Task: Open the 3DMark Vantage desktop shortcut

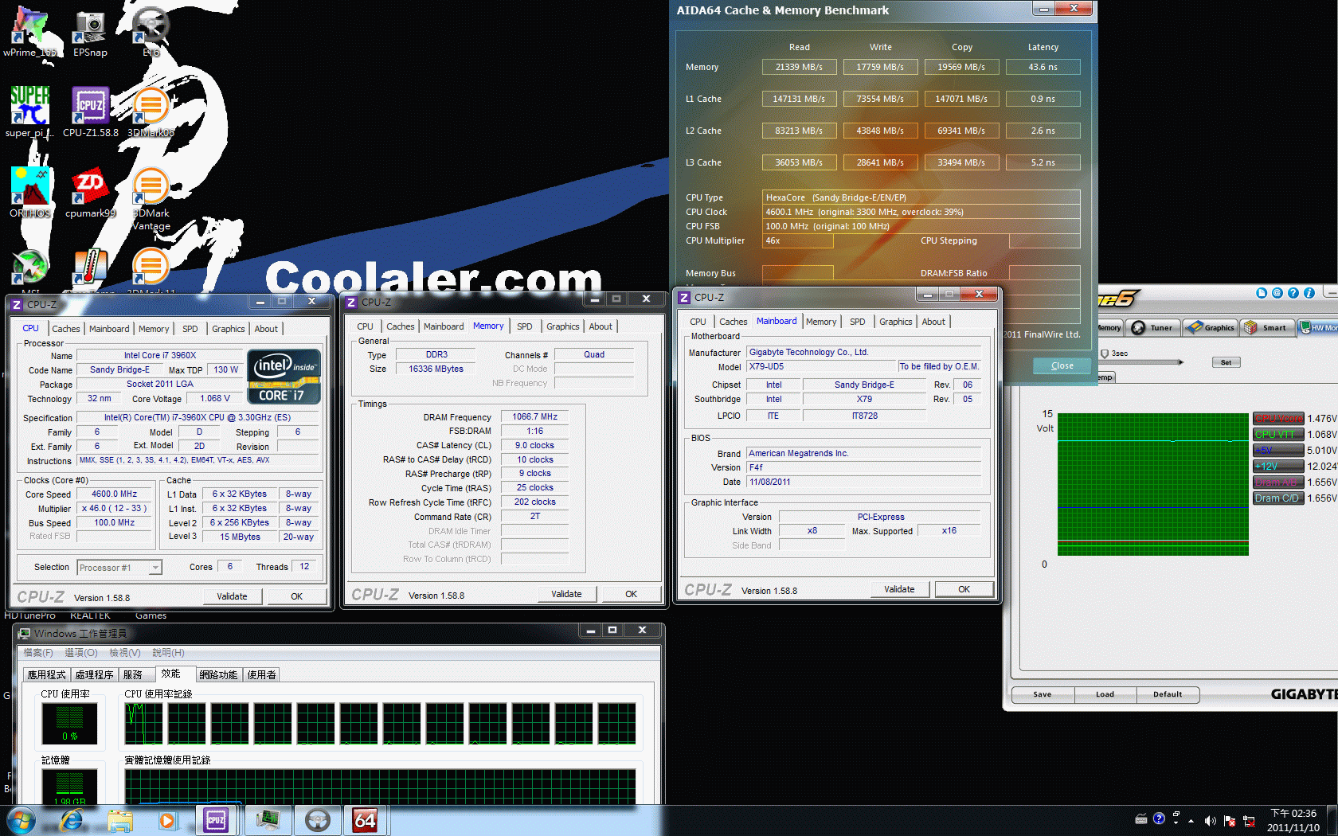Action: 151,199
